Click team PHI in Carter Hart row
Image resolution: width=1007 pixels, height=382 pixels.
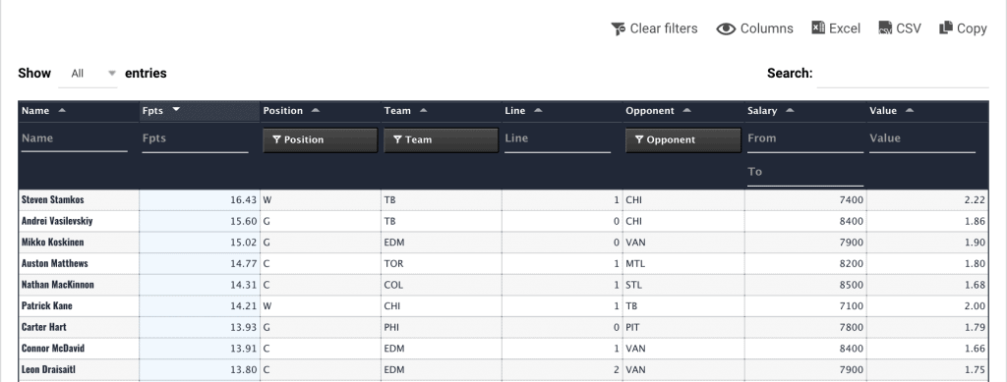tap(391, 327)
